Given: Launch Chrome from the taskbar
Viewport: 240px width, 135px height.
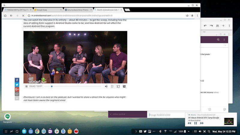Looking at the screenshot, I should 37,131.
